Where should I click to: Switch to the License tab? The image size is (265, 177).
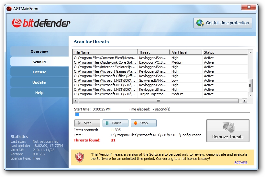[39, 72]
